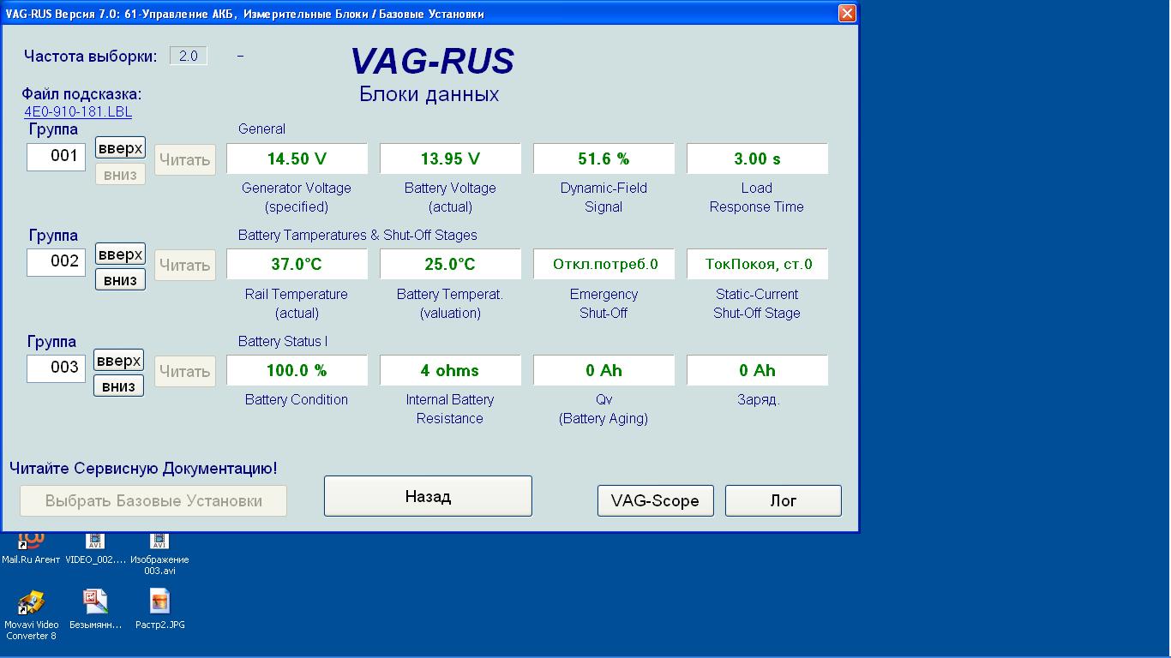Click the group 003 number field

(x=57, y=368)
